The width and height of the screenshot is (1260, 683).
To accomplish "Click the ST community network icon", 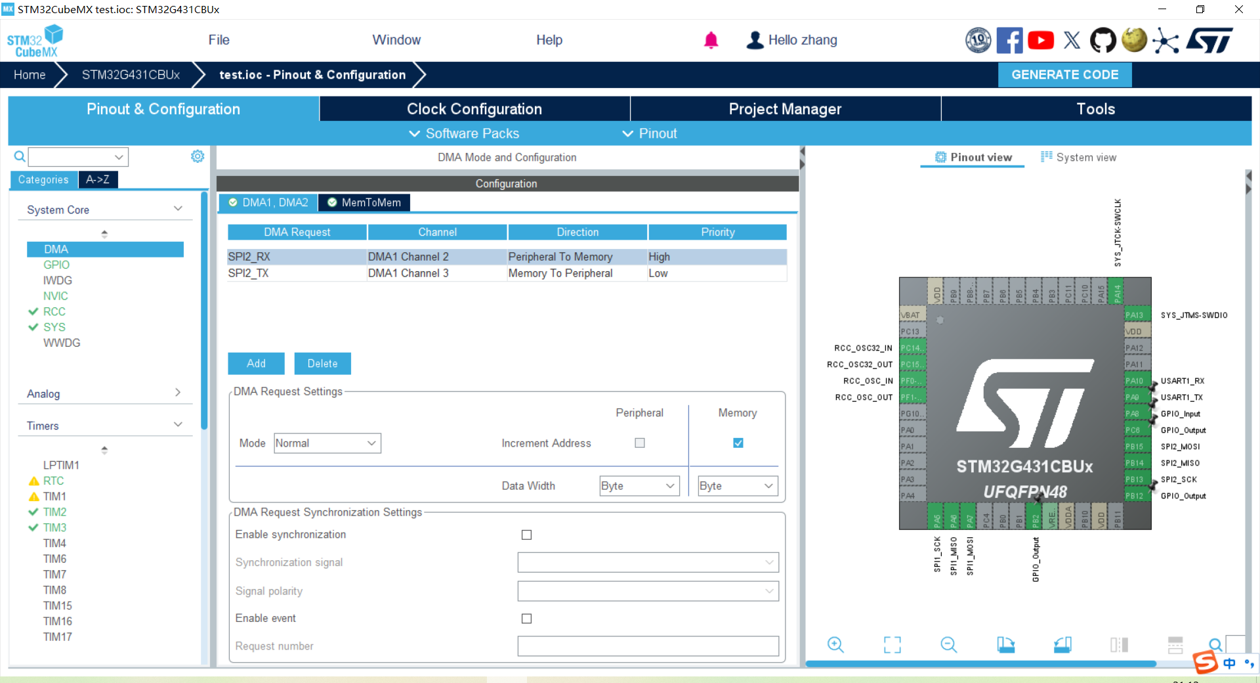I will pyautogui.click(x=1165, y=40).
